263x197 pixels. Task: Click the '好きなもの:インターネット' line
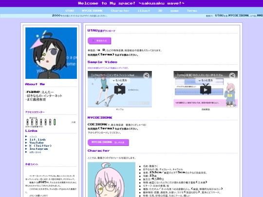[x=44, y=96]
